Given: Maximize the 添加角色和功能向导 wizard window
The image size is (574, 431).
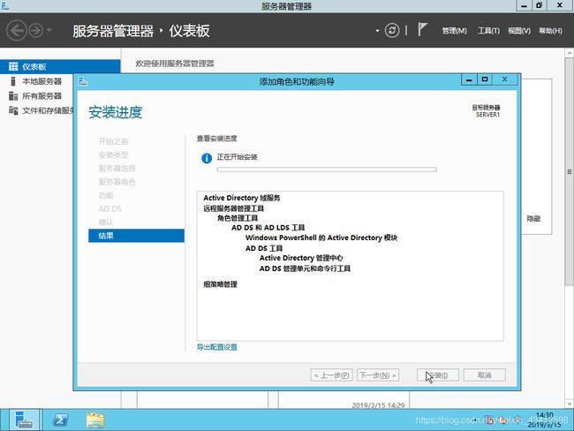Looking at the screenshot, I should click(x=485, y=79).
